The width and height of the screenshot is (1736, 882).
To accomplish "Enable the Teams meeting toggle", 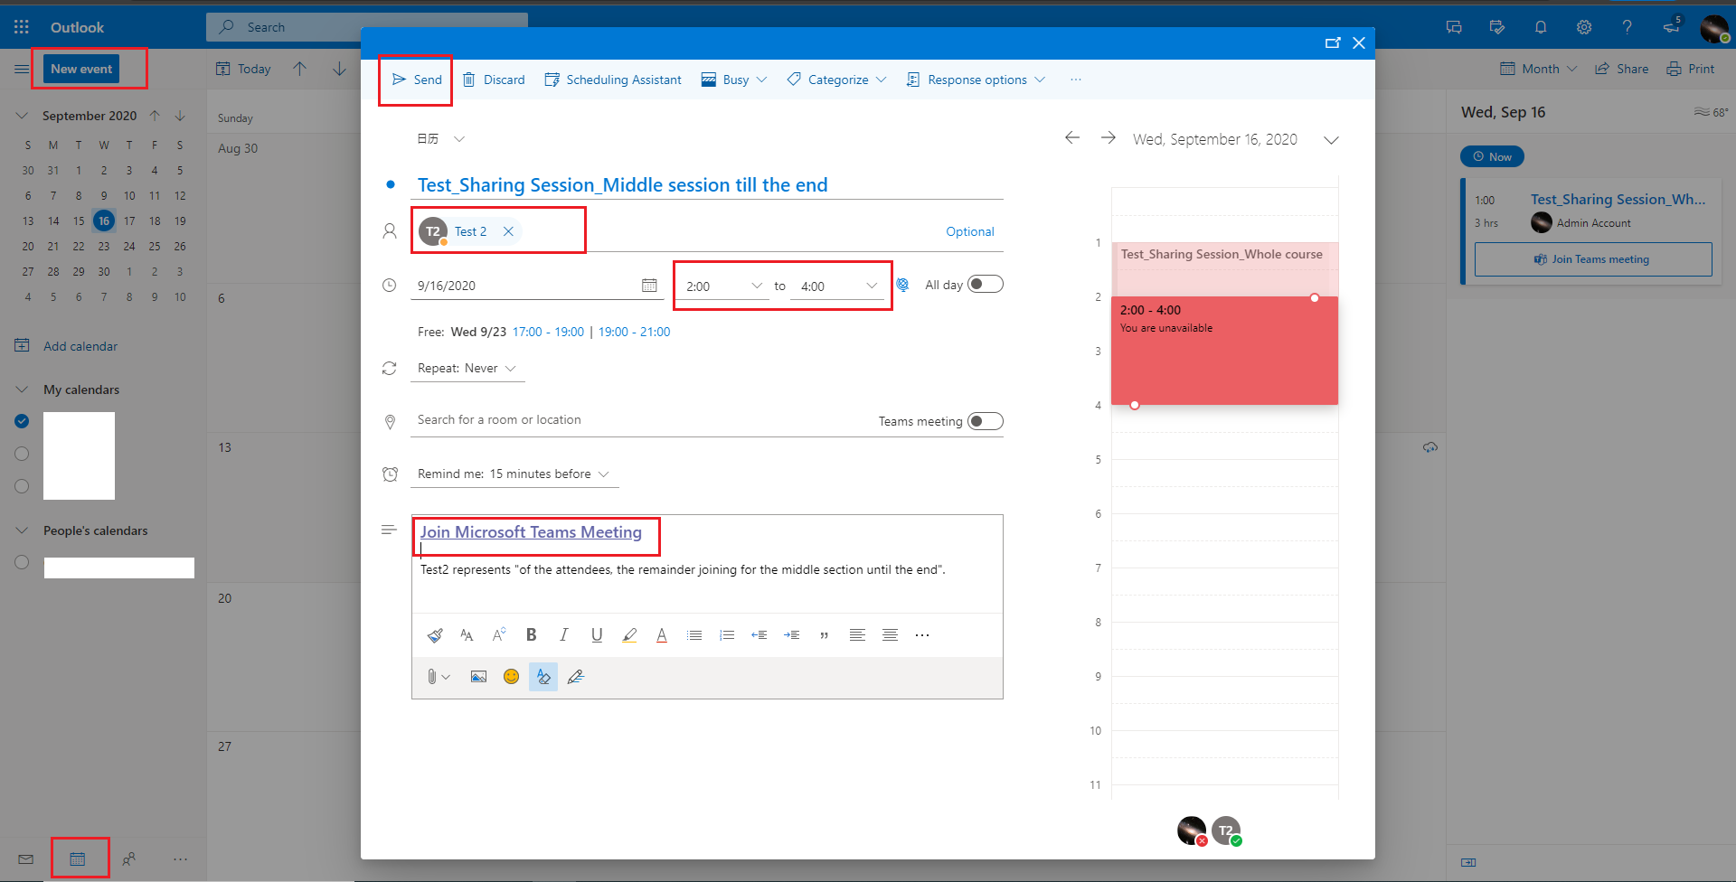I will (986, 421).
